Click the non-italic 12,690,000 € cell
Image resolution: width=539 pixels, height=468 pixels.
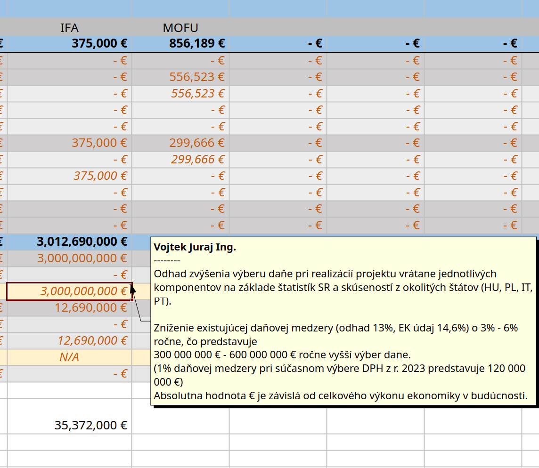click(69, 307)
